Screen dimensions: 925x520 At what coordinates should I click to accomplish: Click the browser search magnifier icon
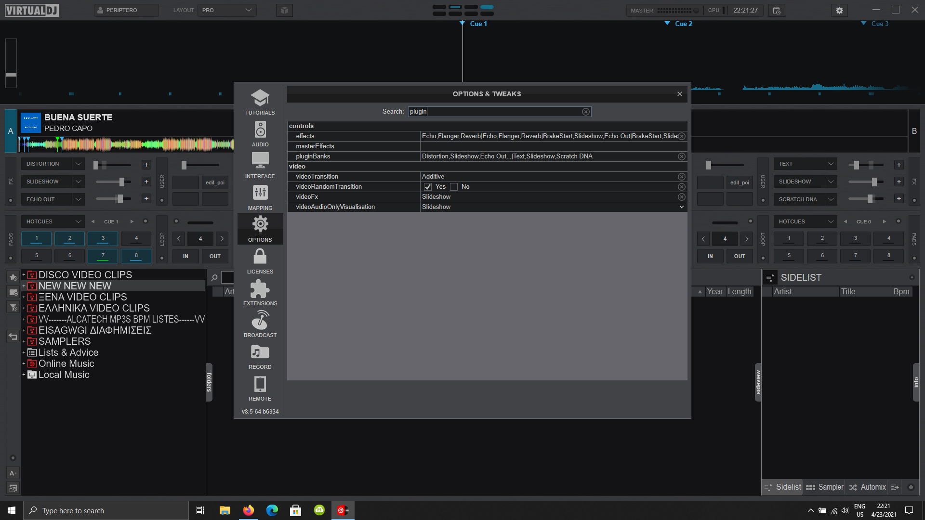click(x=214, y=277)
